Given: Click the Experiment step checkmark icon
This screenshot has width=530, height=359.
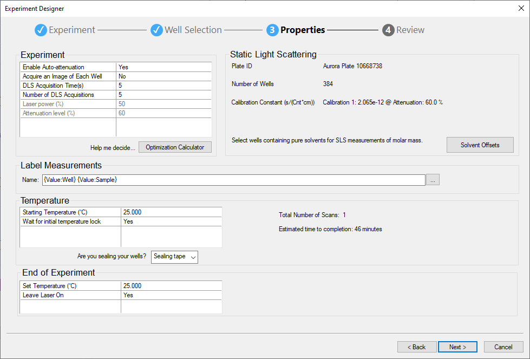Looking at the screenshot, I should pyautogui.click(x=41, y=30).
